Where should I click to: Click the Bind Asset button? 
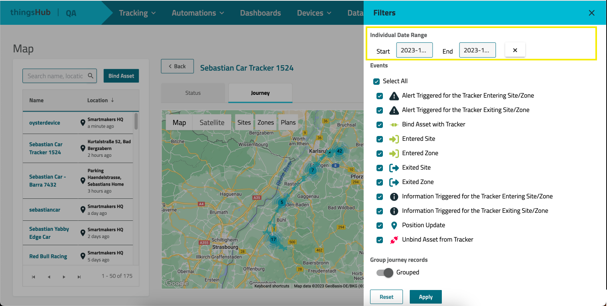point(121,76)
